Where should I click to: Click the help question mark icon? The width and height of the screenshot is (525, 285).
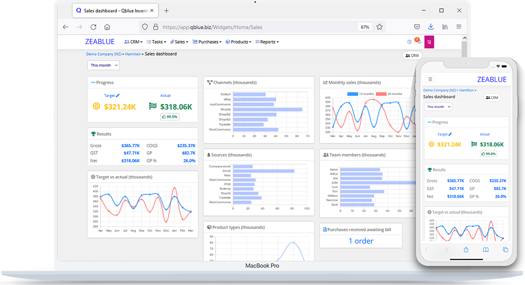[409, 42]
